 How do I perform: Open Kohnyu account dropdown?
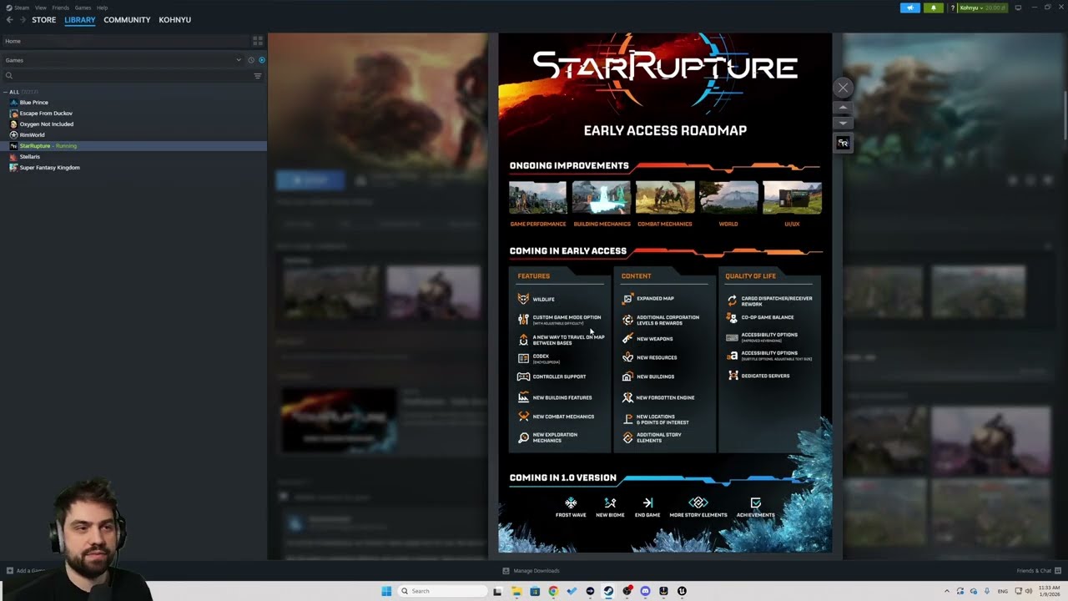[983, 8]
